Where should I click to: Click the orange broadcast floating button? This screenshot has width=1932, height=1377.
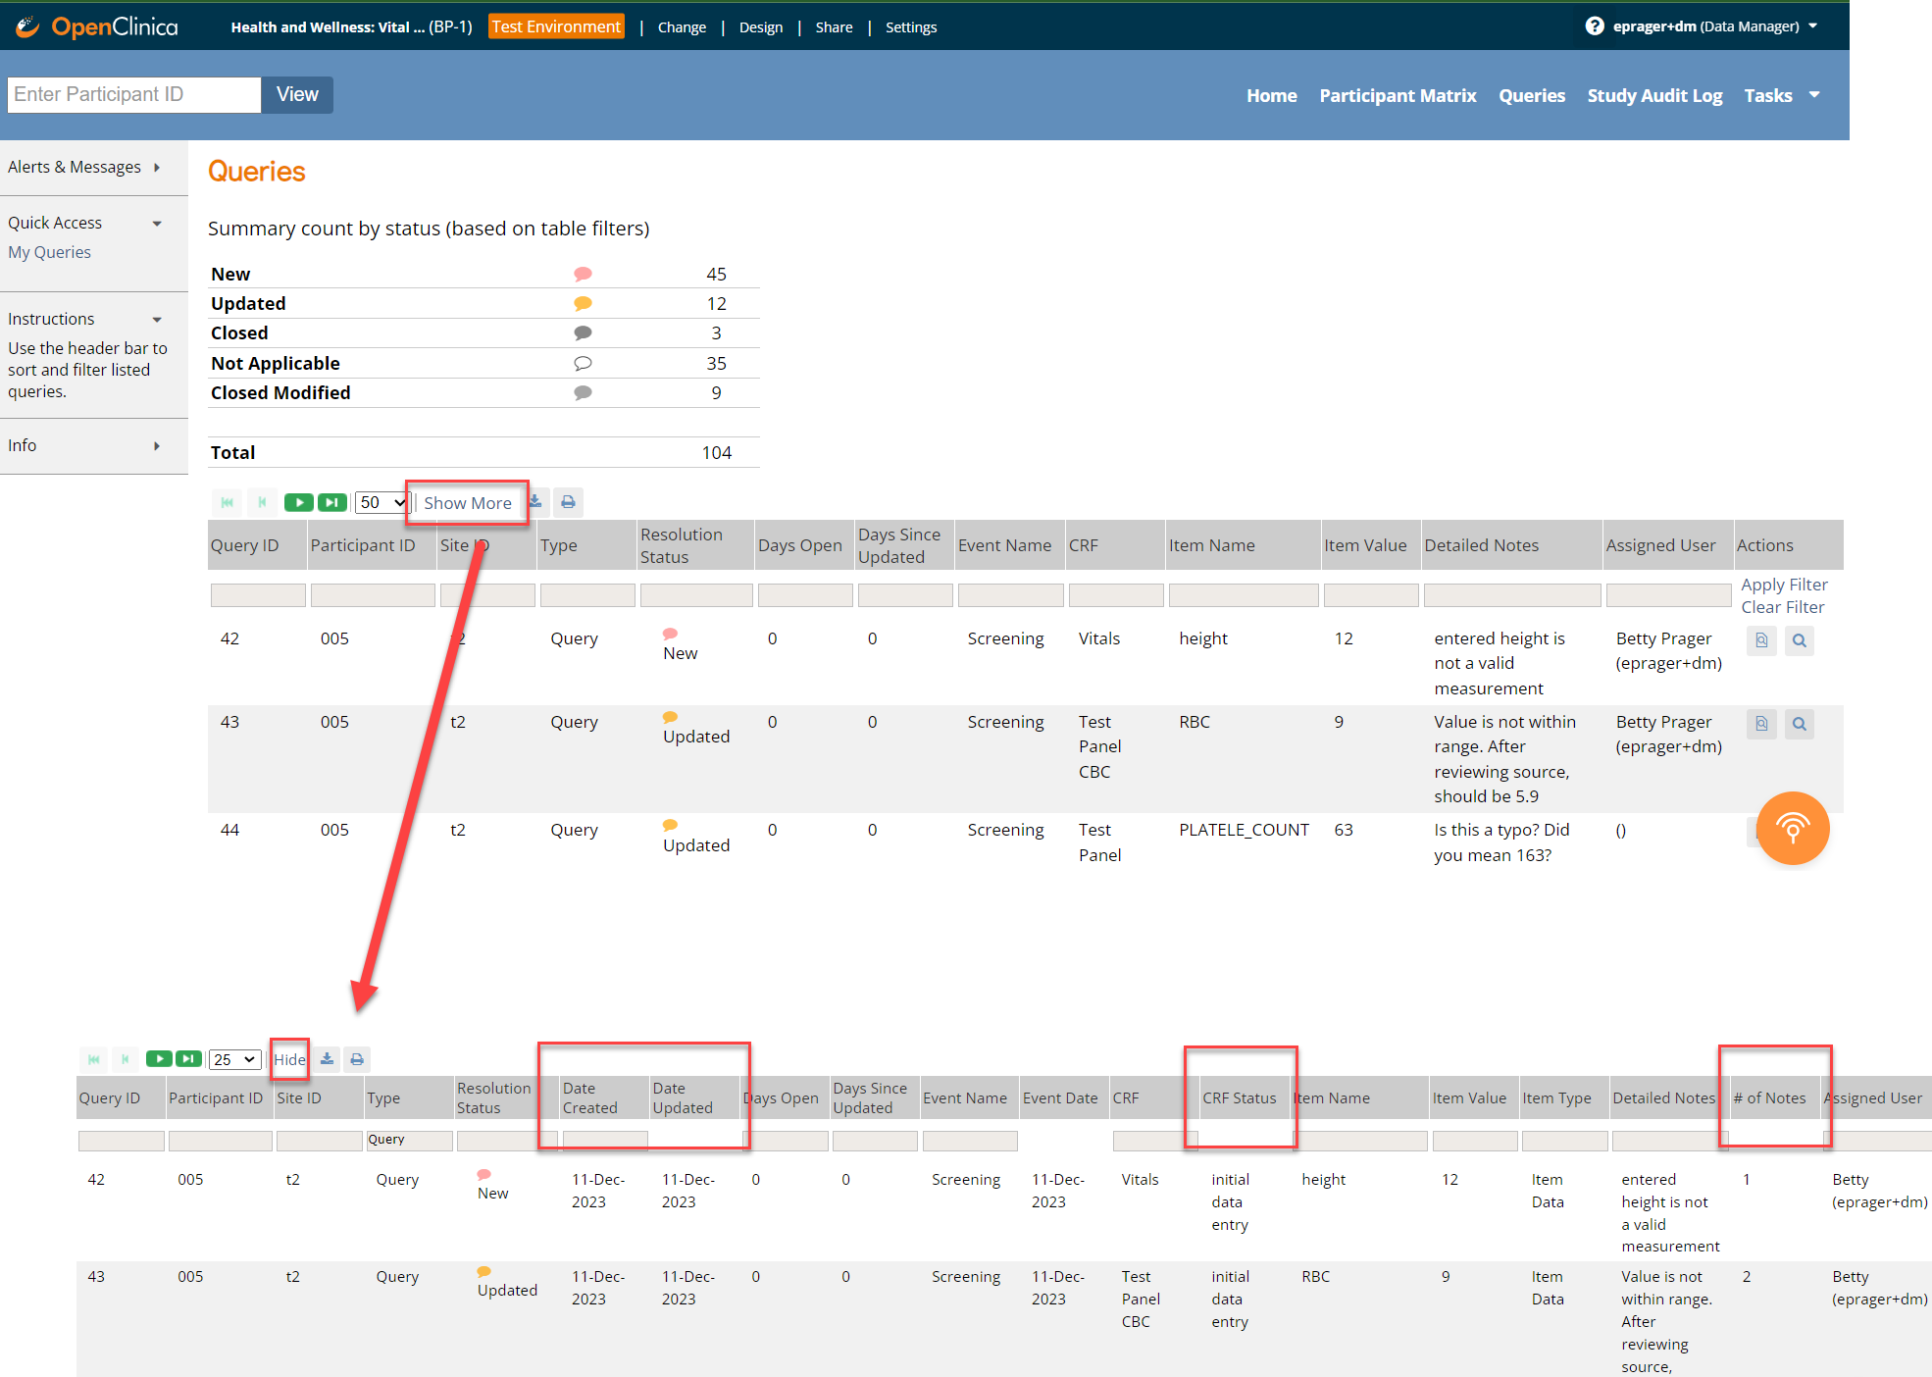pyautogui.click(x=1792, y=828)
